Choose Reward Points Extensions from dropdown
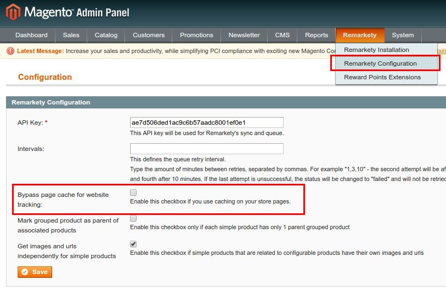446x297 pixels. click(x=386, y=77)
